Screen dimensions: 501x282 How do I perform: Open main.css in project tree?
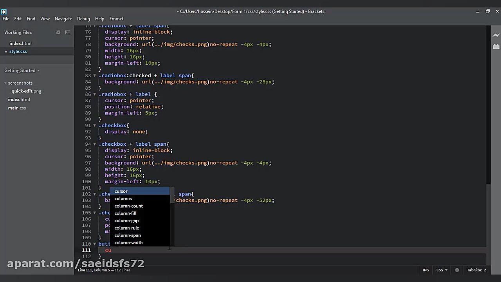click(x=17, y=108)
